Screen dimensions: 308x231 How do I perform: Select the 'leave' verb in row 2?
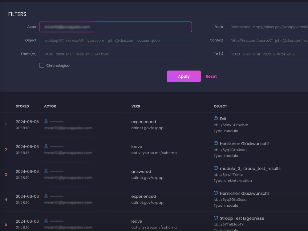click(x=137, y=147)
